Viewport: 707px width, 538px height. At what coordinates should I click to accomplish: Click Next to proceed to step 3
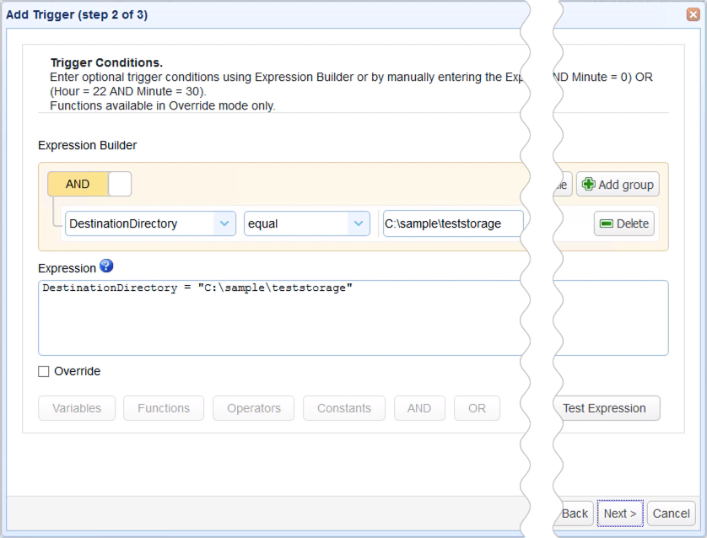619,513
